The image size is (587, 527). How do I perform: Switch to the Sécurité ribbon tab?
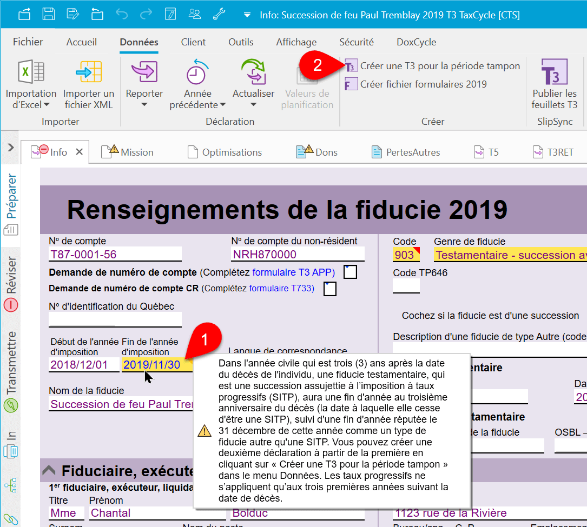[357, 42]
